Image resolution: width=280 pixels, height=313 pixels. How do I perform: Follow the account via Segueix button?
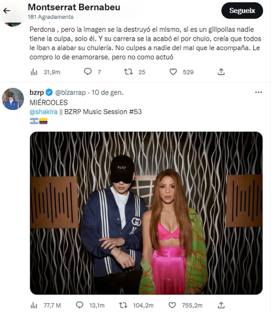(242, 11)
